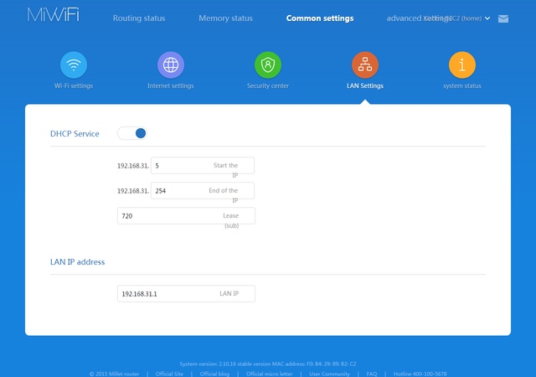
Task: Click the LAN Settings label
Action: click(365, 85)
